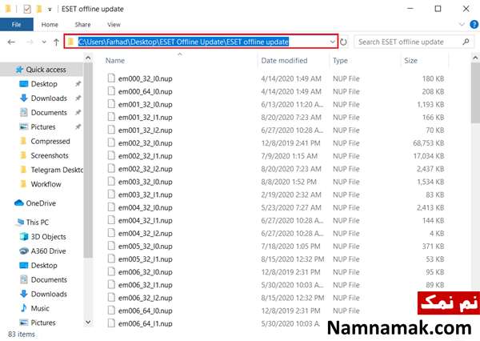
Task: Click the 3D Objects cube icon
Action: [23, 236]
